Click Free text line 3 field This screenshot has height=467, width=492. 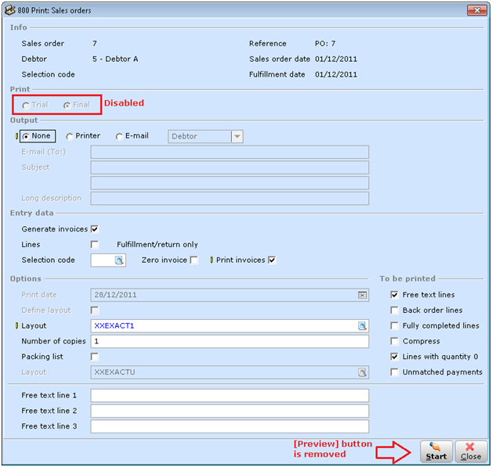[x=230, y=426]
